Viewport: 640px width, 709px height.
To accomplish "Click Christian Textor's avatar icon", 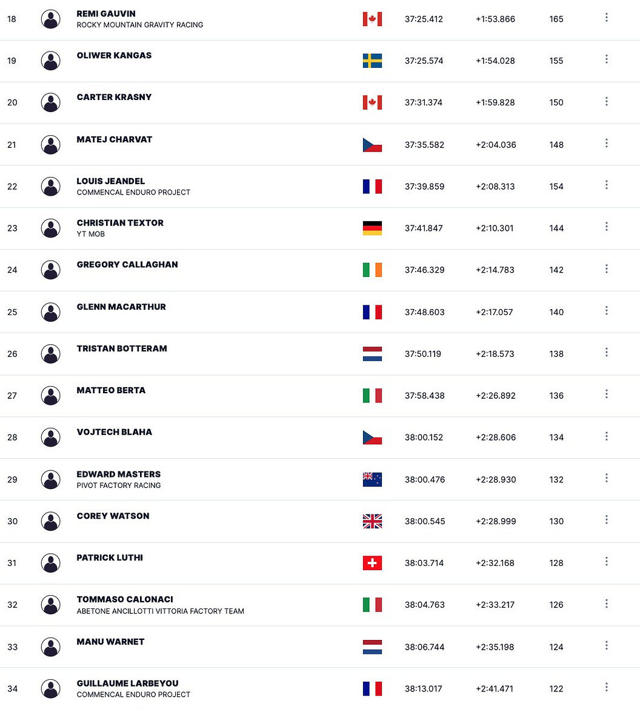I will (51, 228).
